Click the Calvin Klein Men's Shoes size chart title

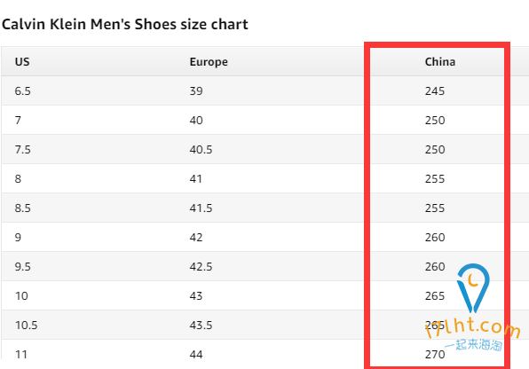pos(125,24)
